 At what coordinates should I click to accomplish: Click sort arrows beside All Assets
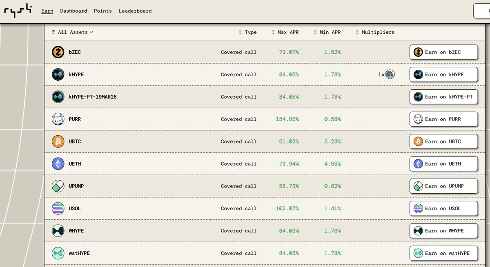53,32
